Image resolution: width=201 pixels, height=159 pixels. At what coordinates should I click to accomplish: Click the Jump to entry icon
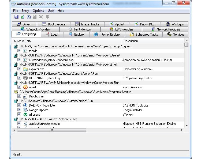point(47,17)
